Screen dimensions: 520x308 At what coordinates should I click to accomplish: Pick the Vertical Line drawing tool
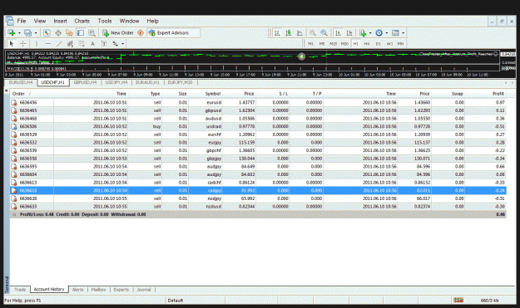pyautogui.click(x=37, y=44)
